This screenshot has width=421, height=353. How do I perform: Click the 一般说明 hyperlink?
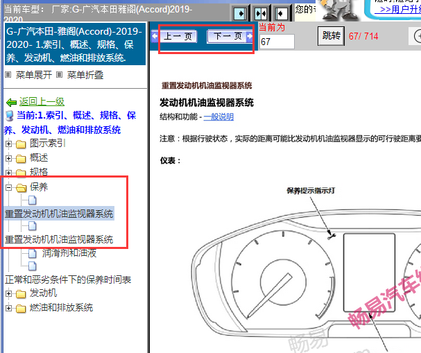(218, 117)
